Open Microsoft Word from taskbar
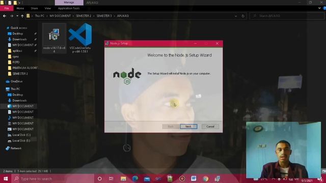Screen dimensions: 326x183 194,178
